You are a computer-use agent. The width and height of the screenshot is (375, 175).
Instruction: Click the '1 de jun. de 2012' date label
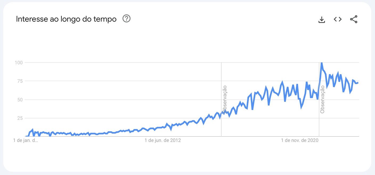pos(162,141)
